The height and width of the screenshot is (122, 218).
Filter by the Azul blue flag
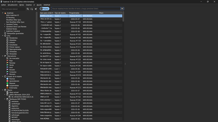7,67
